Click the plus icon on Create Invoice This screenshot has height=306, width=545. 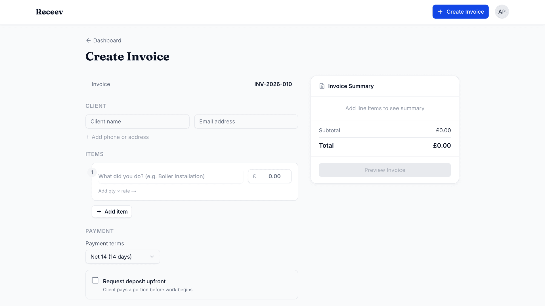click(x=440, y=12)
